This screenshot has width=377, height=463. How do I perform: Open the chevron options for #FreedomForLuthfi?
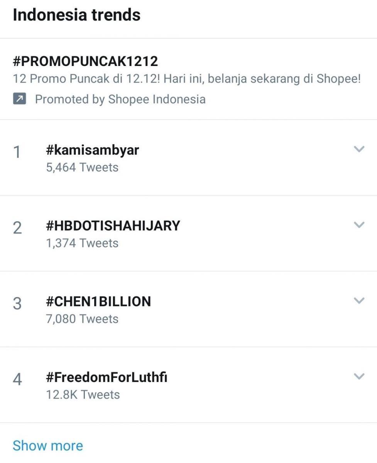click(359, 376)
